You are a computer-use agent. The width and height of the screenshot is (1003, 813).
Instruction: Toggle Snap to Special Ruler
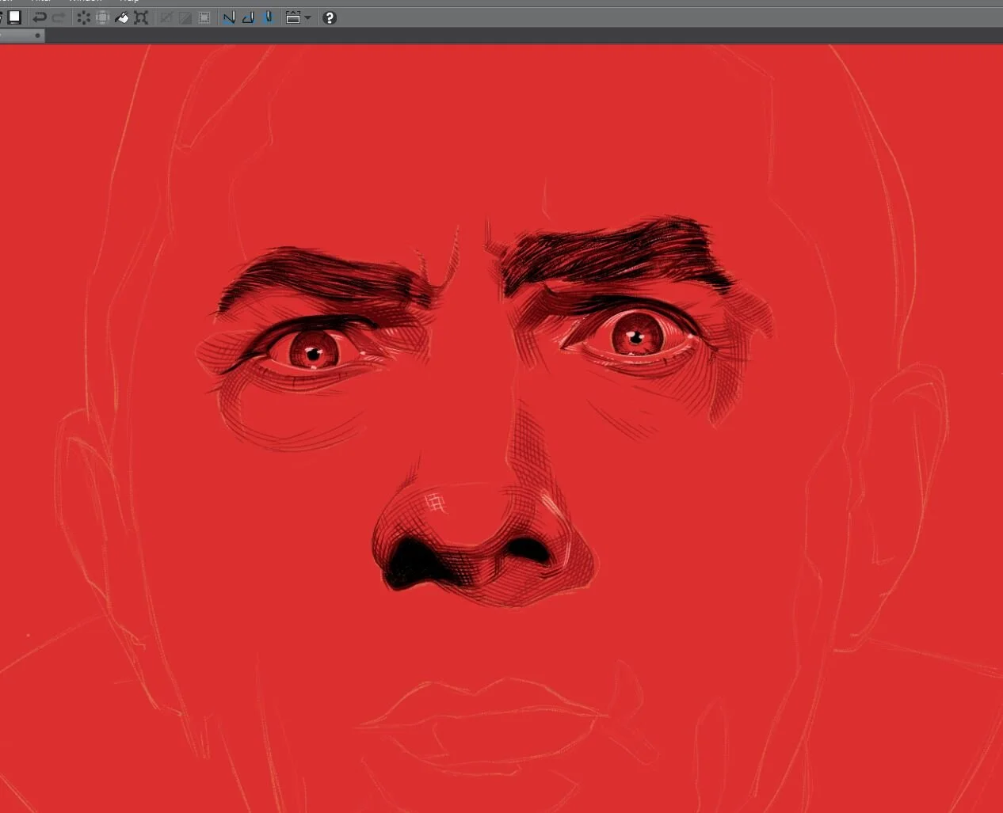point(248,17)
